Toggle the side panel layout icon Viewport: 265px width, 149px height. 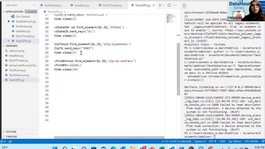pos(184,5)
